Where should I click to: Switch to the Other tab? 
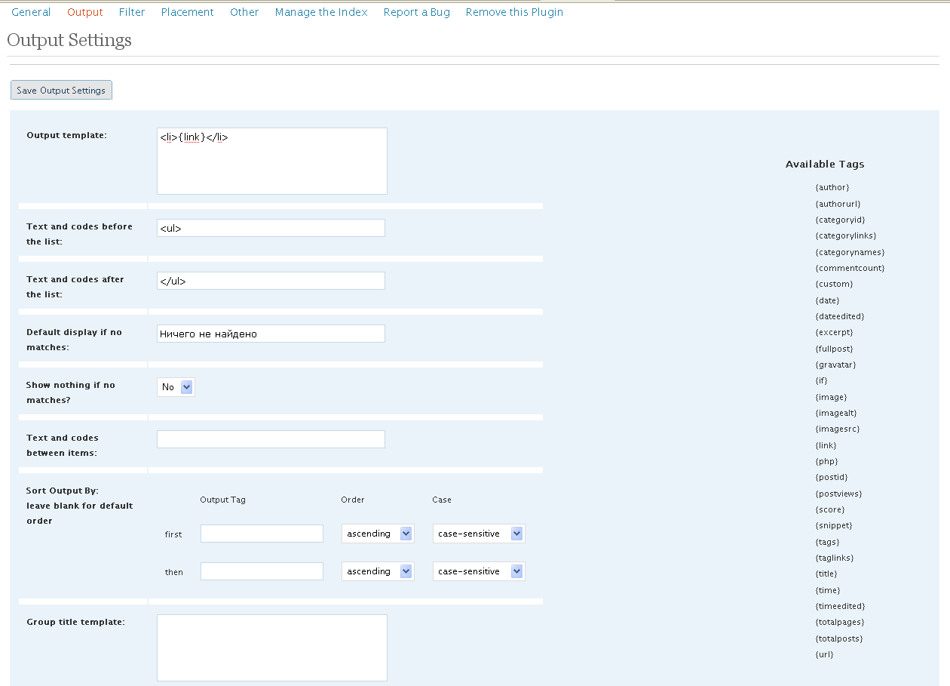click(244, 12)
